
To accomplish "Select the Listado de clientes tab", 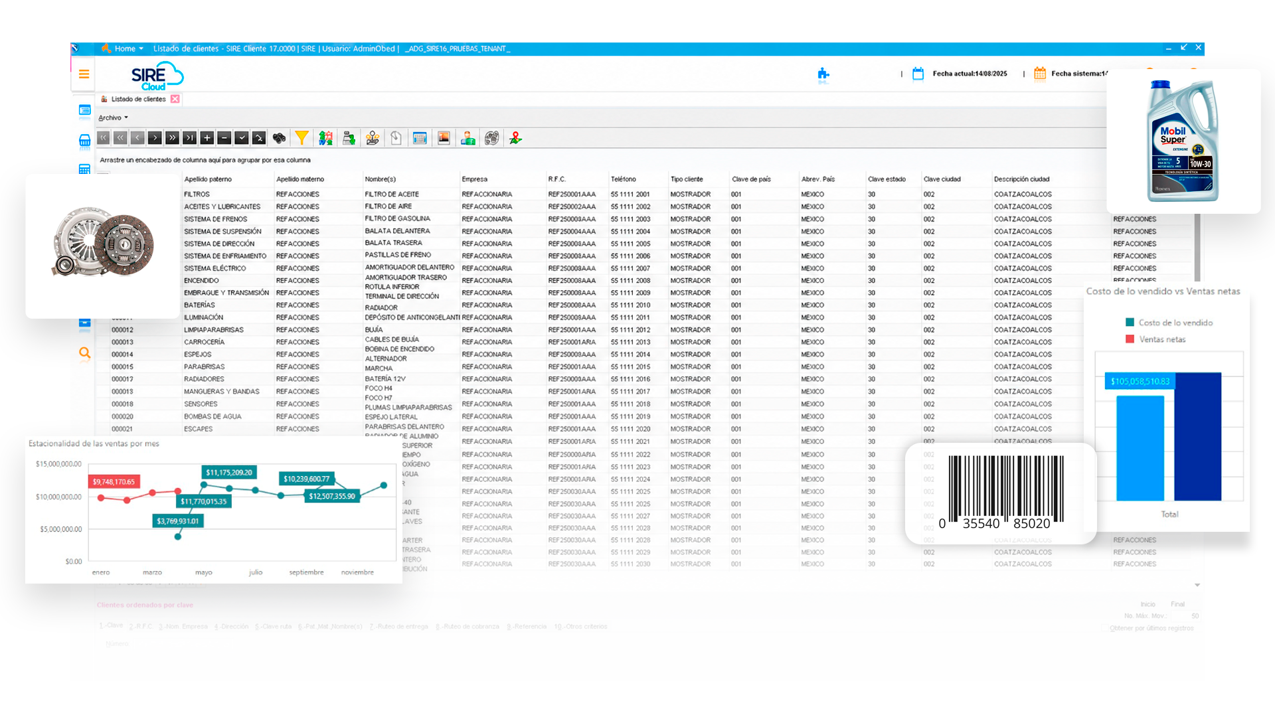I will [138, 99].
